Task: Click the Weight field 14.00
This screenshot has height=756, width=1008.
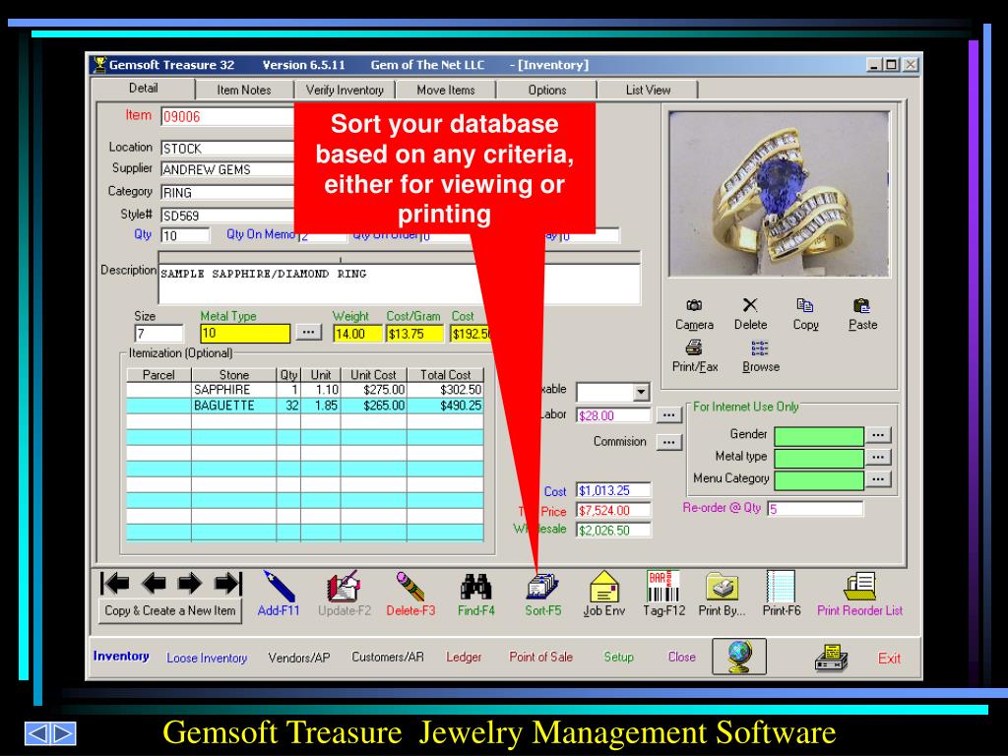Action: point(357,334)
